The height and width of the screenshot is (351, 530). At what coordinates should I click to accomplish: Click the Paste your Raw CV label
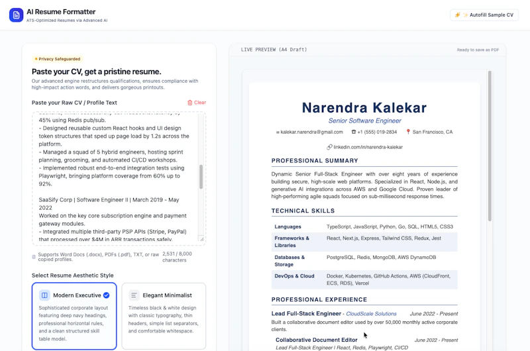(74, 103)
